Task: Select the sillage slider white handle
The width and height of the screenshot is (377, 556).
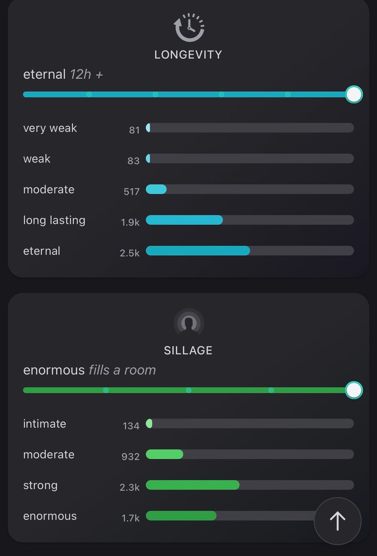Action: (354, 390)
